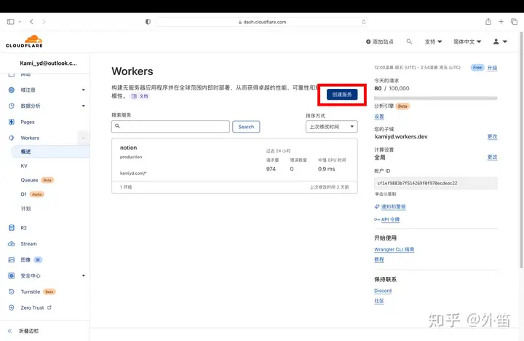The width and height of the screenshot is (524, 341).
Task: Open the user account profile menu
Action: coord(500,42)
